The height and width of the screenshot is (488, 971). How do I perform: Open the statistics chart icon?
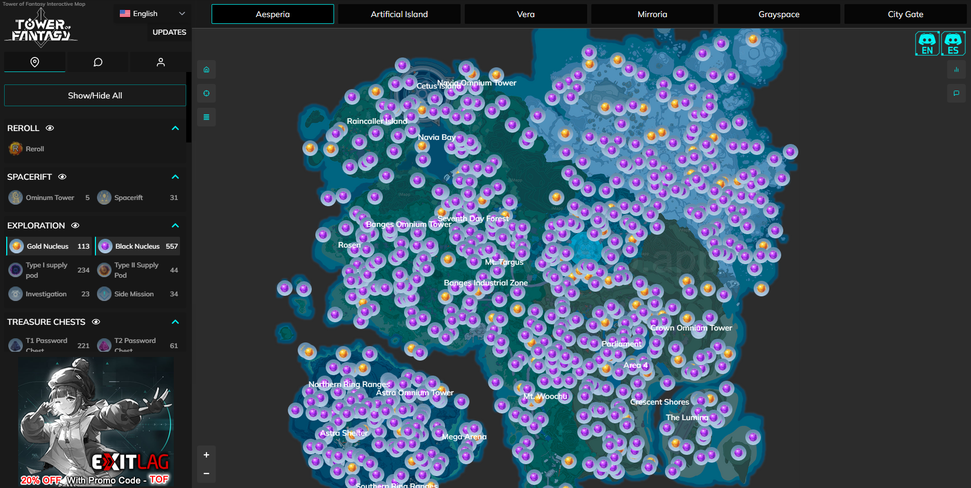pyautogui.click(x=956, y=69)
